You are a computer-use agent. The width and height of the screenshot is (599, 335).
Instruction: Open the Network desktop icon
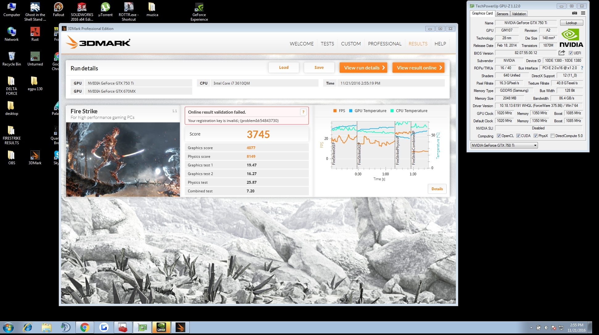(11, 34)
